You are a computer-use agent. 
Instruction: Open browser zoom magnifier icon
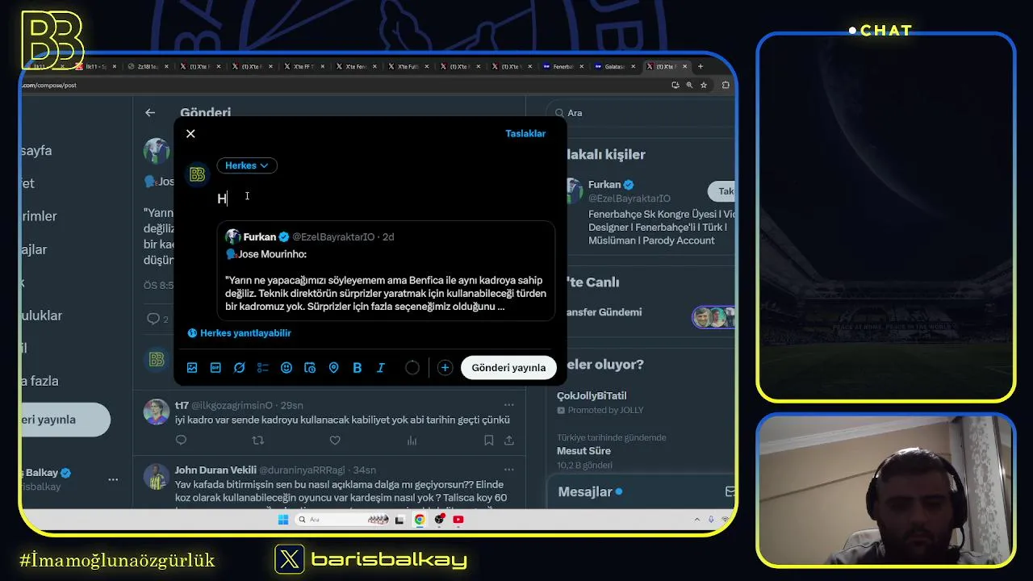pos(689,85)
